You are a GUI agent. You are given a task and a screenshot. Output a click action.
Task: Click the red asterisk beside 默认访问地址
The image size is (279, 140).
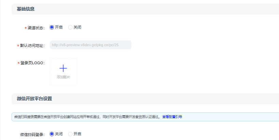point(18,46)
